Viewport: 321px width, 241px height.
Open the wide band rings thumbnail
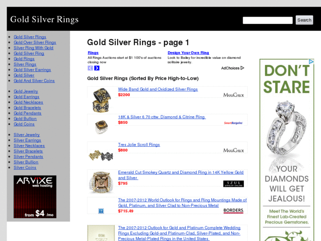tap(102, 100)
